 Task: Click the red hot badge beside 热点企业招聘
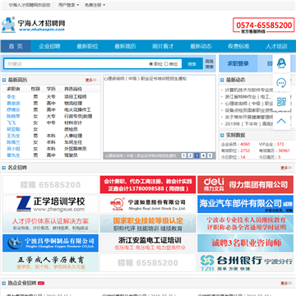coord(41,283)
